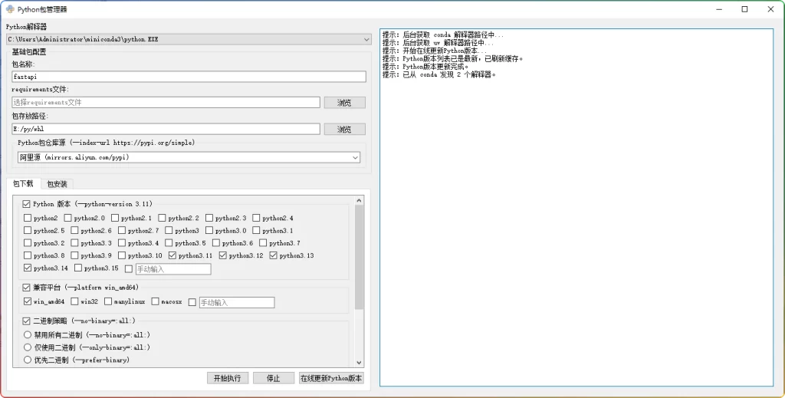Click the 在线更新Python版本 button
The height and width of the screenshot is (398, 785).
click(331, 378)
